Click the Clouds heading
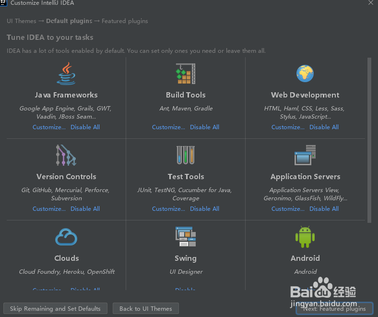 [x=67, y=258]
